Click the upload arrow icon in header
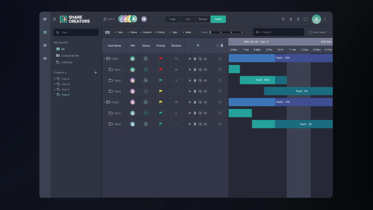The height and width of the screenshot is (210, 373). 291,19
